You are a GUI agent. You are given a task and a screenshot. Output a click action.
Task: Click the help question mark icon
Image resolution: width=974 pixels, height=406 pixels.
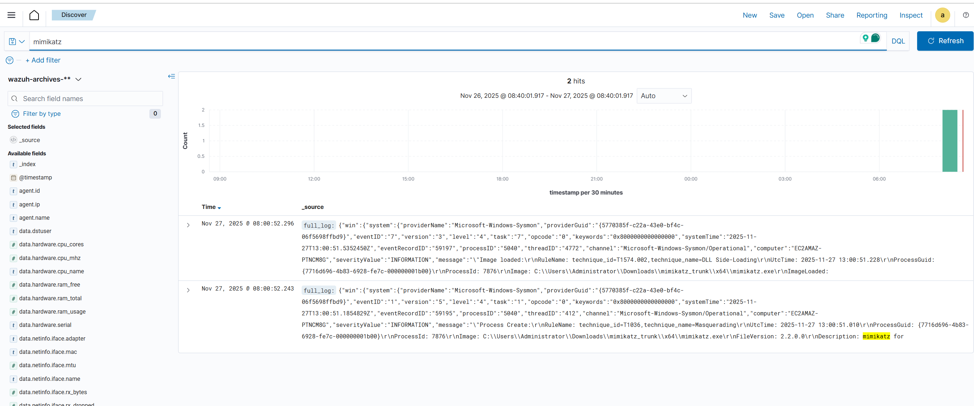966,15
